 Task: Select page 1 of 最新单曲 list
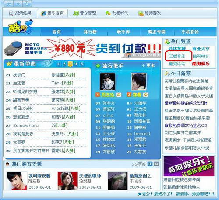click(x=59, y=64)
